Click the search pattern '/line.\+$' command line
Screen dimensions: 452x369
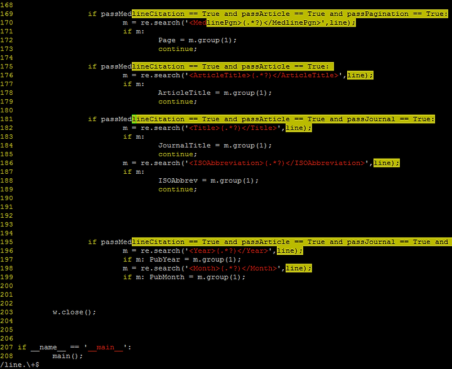[x=20, y=365]
